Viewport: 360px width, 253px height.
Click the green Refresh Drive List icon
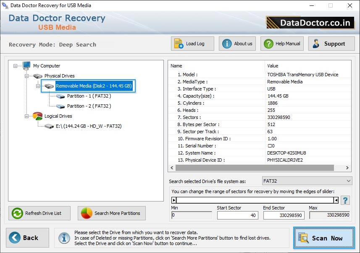pos(17,213)
